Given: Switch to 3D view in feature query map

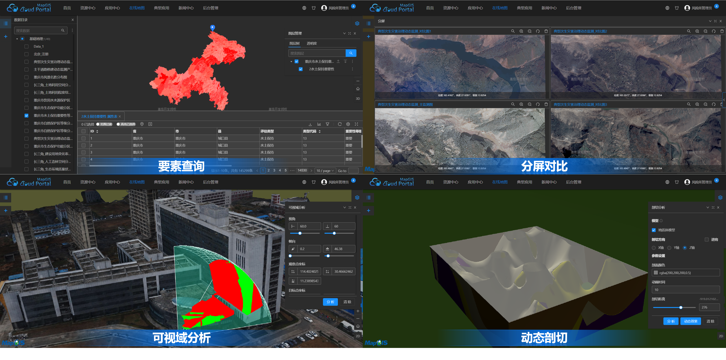Looking at the screenshot, I should pyautogui.click(x=358, y=99).
